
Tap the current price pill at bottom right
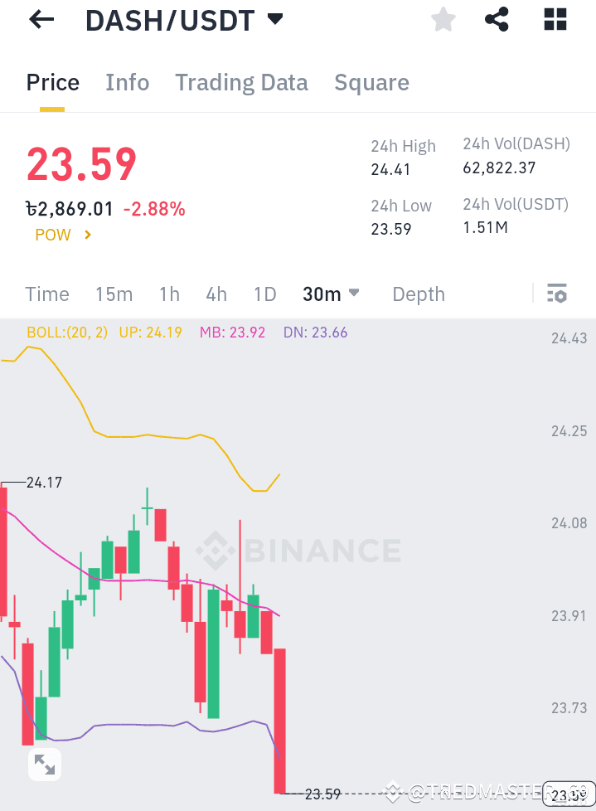(x=568, y=793)
